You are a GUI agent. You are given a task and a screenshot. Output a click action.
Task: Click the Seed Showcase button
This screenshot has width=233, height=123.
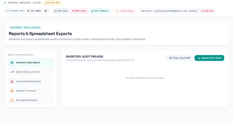[100, 11]
